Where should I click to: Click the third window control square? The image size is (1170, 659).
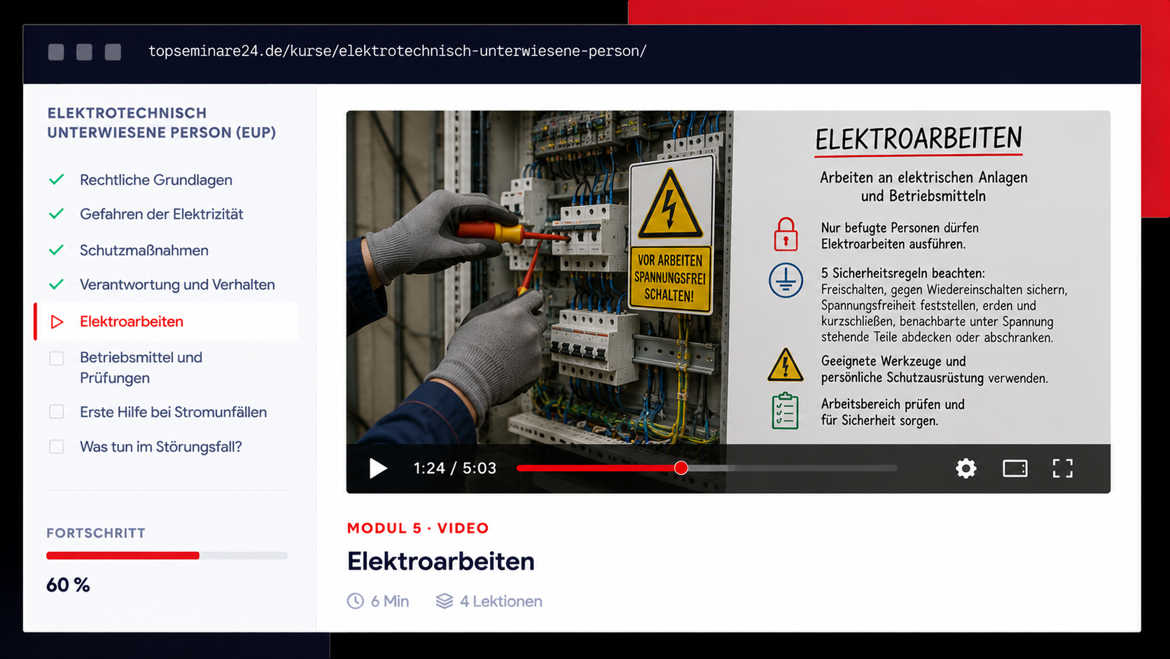[x=113, y=52]
